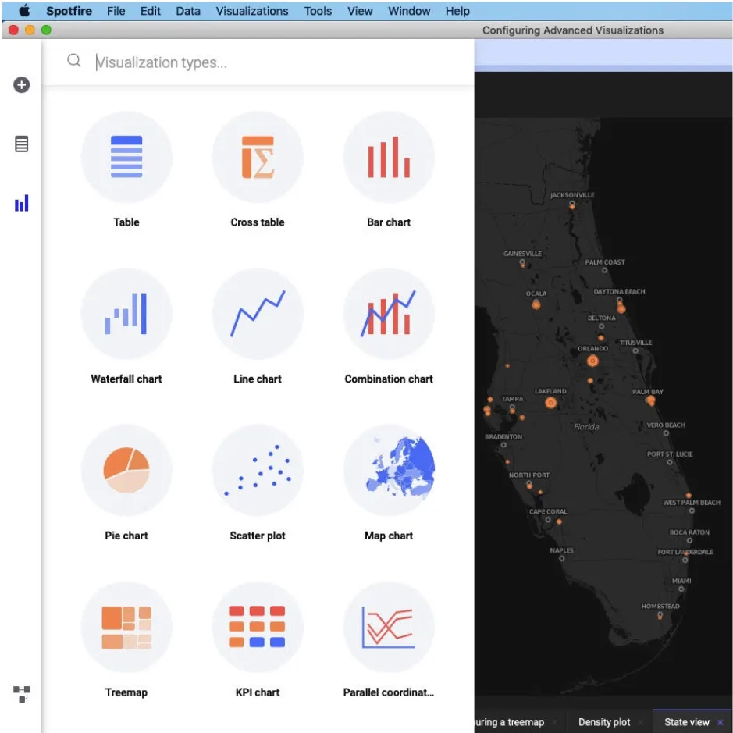Click the Daytona Beach marker on map

(x=621, y=308)
